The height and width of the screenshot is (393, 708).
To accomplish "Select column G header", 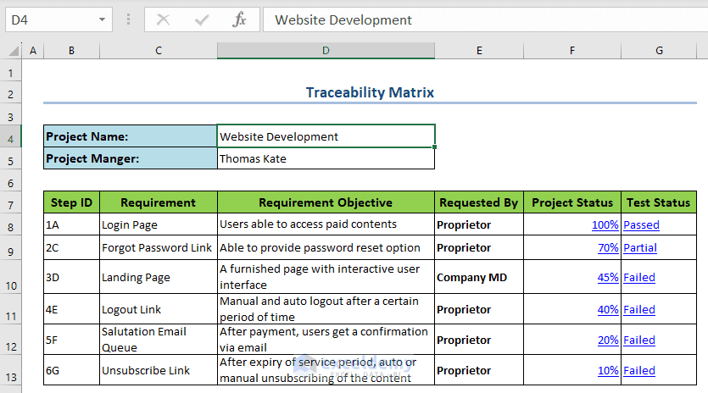I will tap(659, 51).
